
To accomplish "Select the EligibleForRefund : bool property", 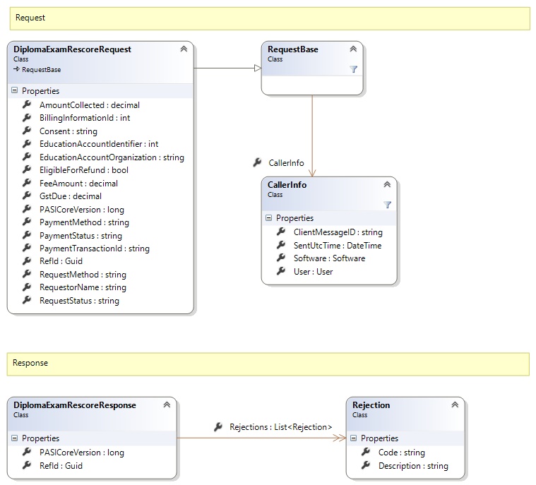I will [x=83, y=170].
